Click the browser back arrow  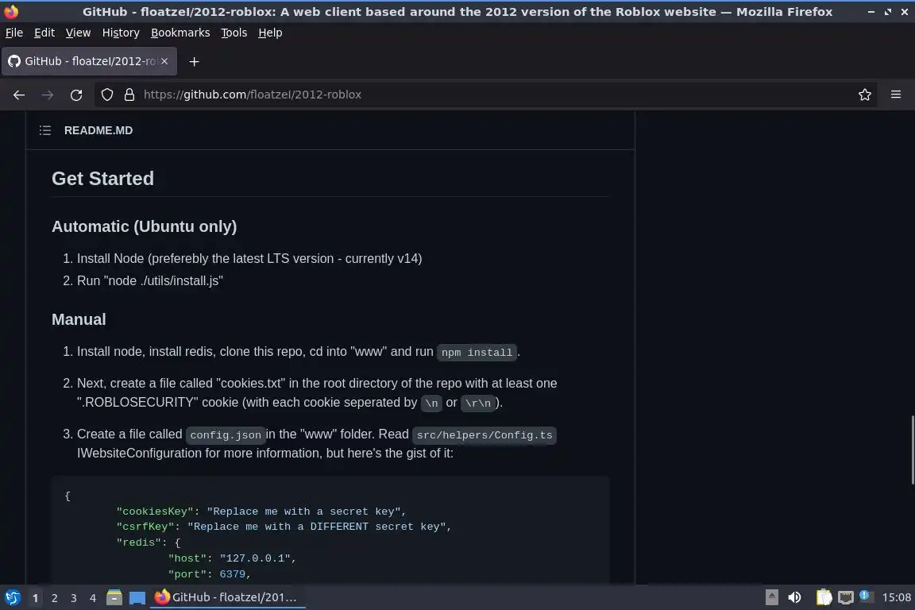(x=19, y=95)
